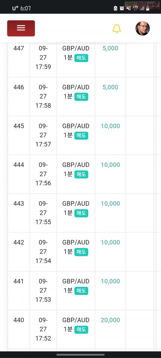Image resolution: width=161 pixels, height=358 pixels.
Task: Select the 20,000 amount in row 440
Action: coord(110,320)
